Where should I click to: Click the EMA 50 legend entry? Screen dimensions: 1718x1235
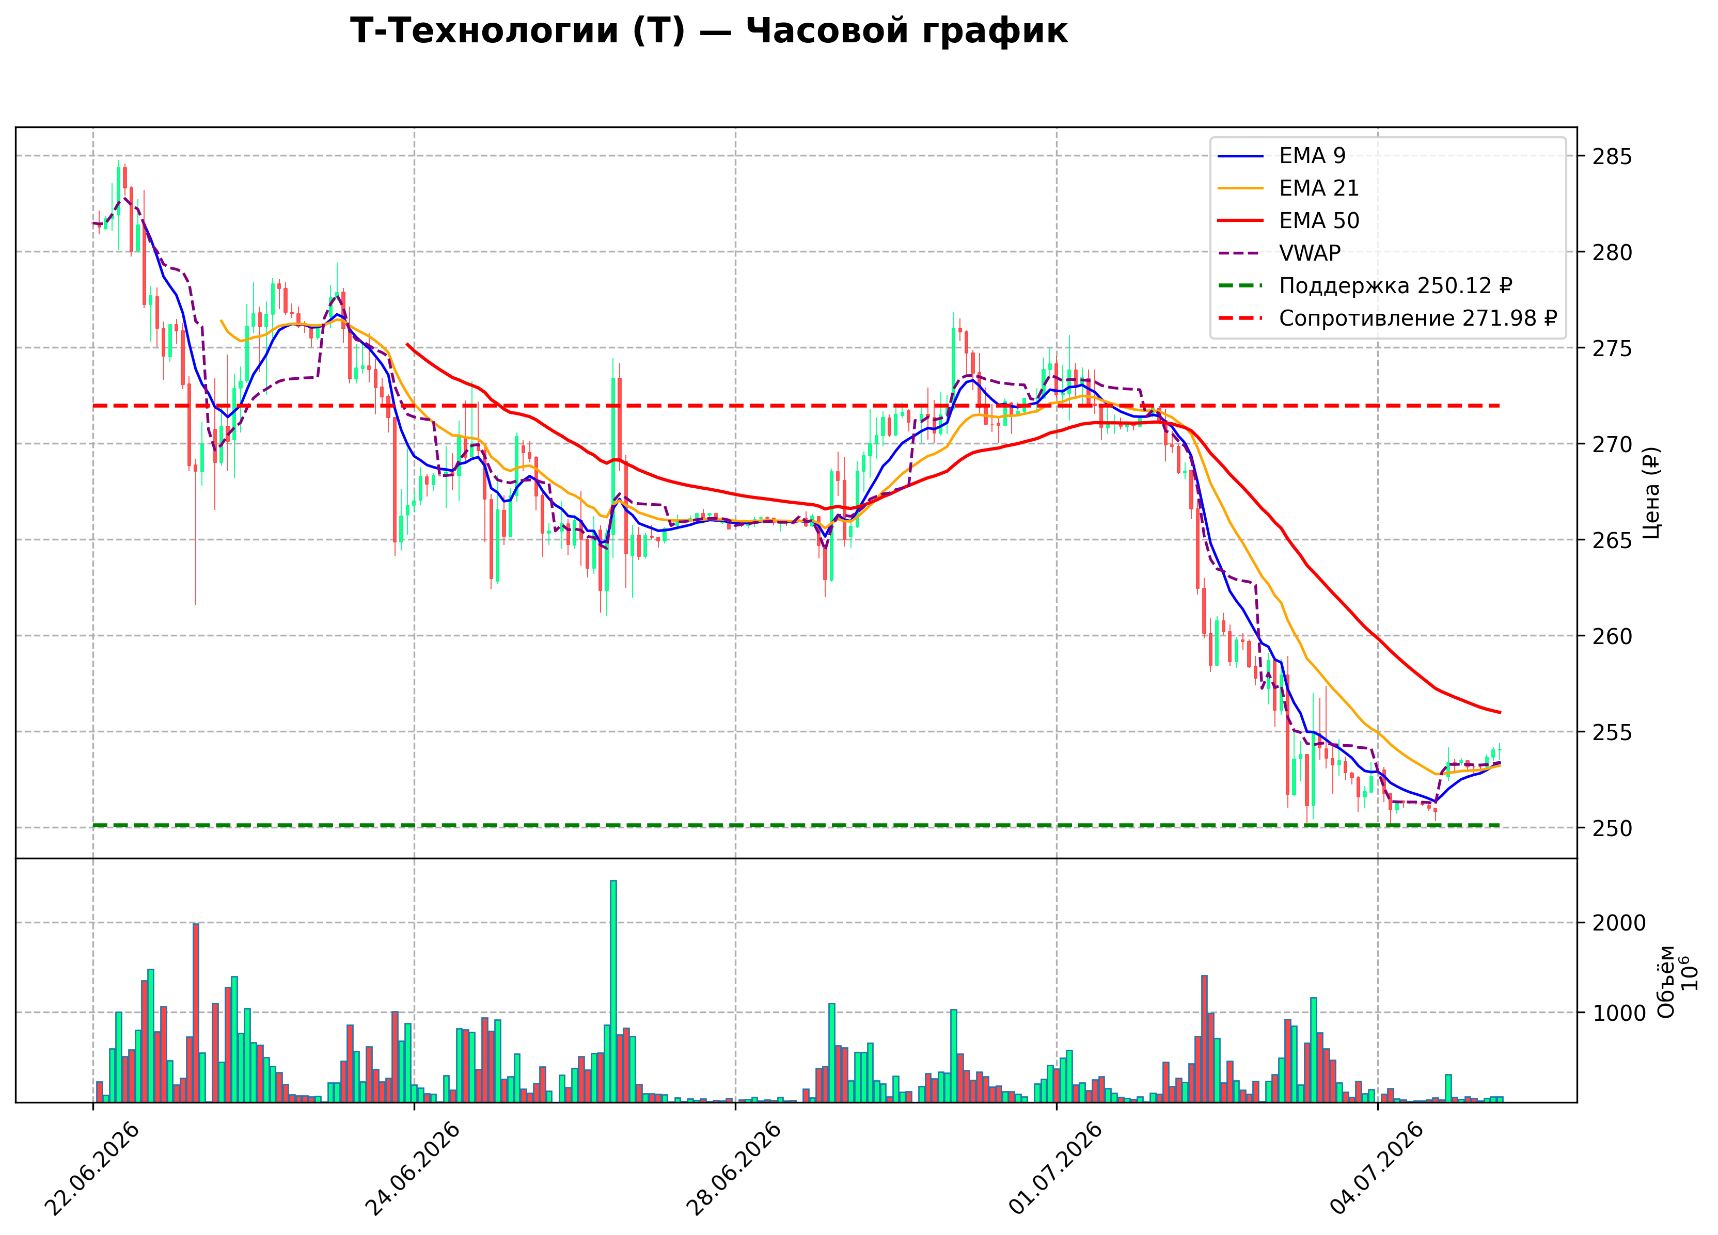tap(1288, 220)
